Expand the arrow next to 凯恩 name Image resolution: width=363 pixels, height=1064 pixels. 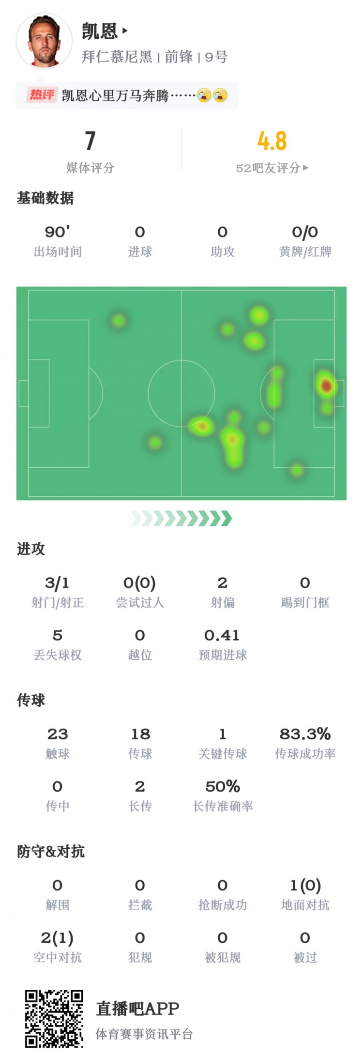[125, 31]
